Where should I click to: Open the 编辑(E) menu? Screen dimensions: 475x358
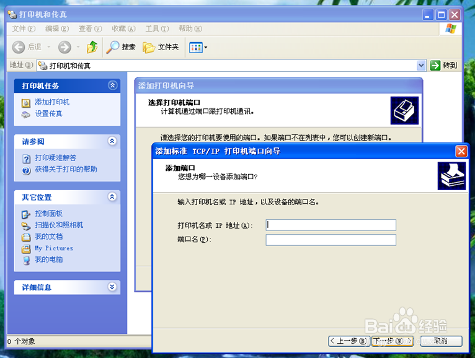pos(57,28)
